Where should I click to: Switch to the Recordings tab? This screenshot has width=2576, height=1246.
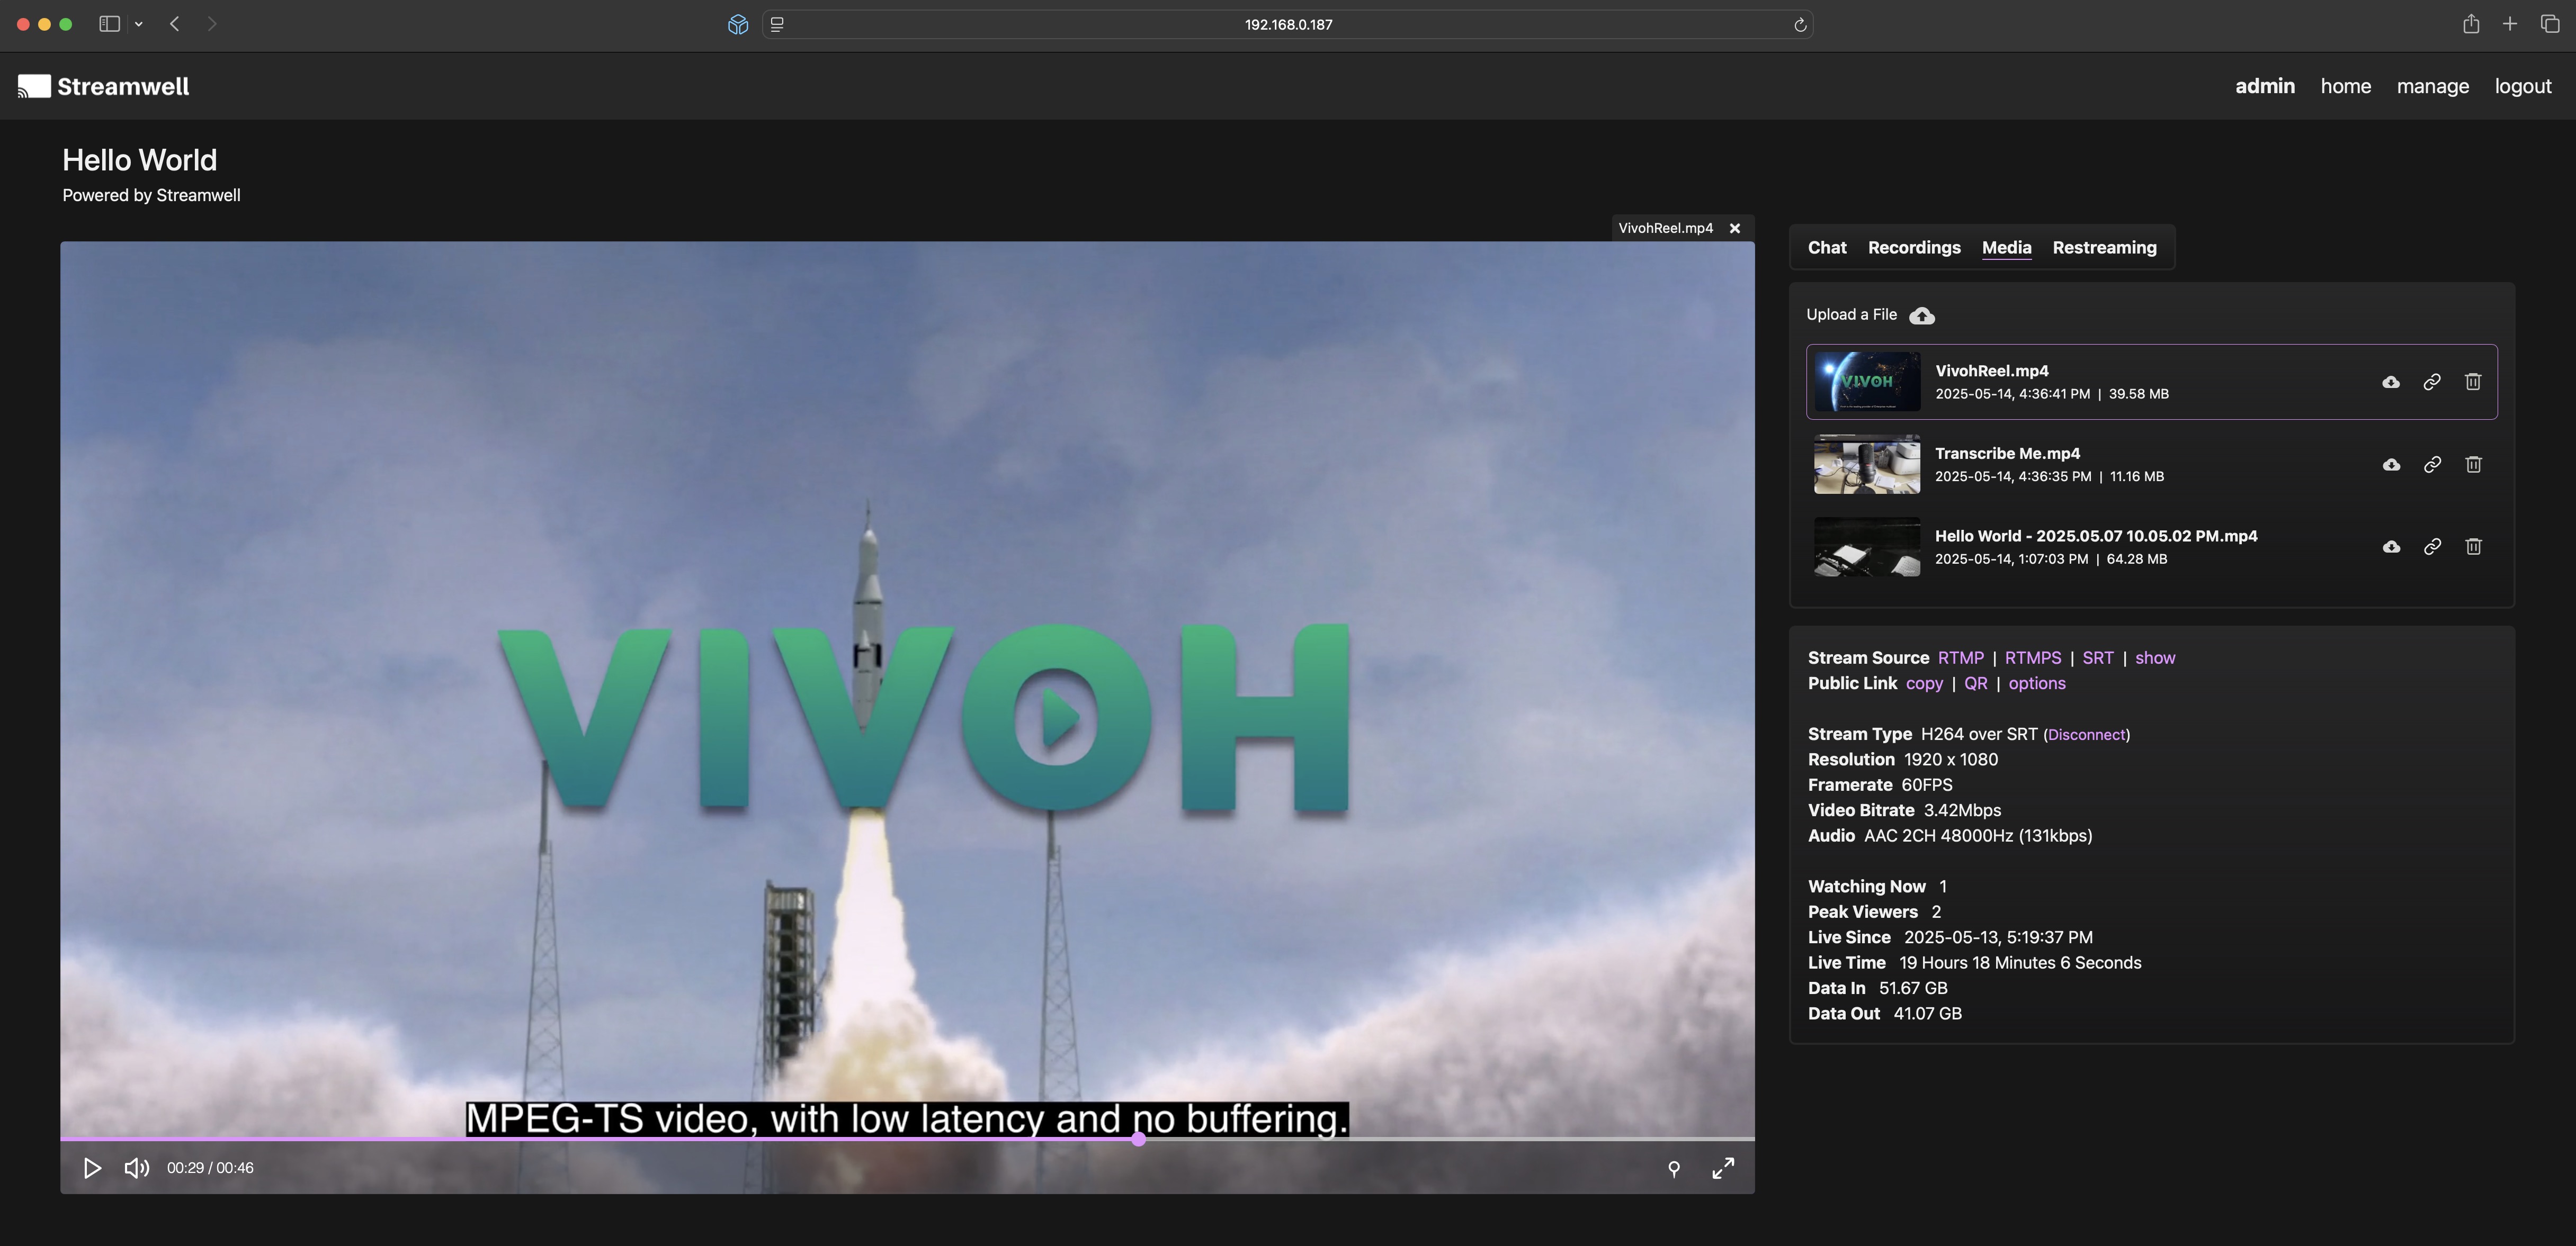click(x=1913, y=248)
